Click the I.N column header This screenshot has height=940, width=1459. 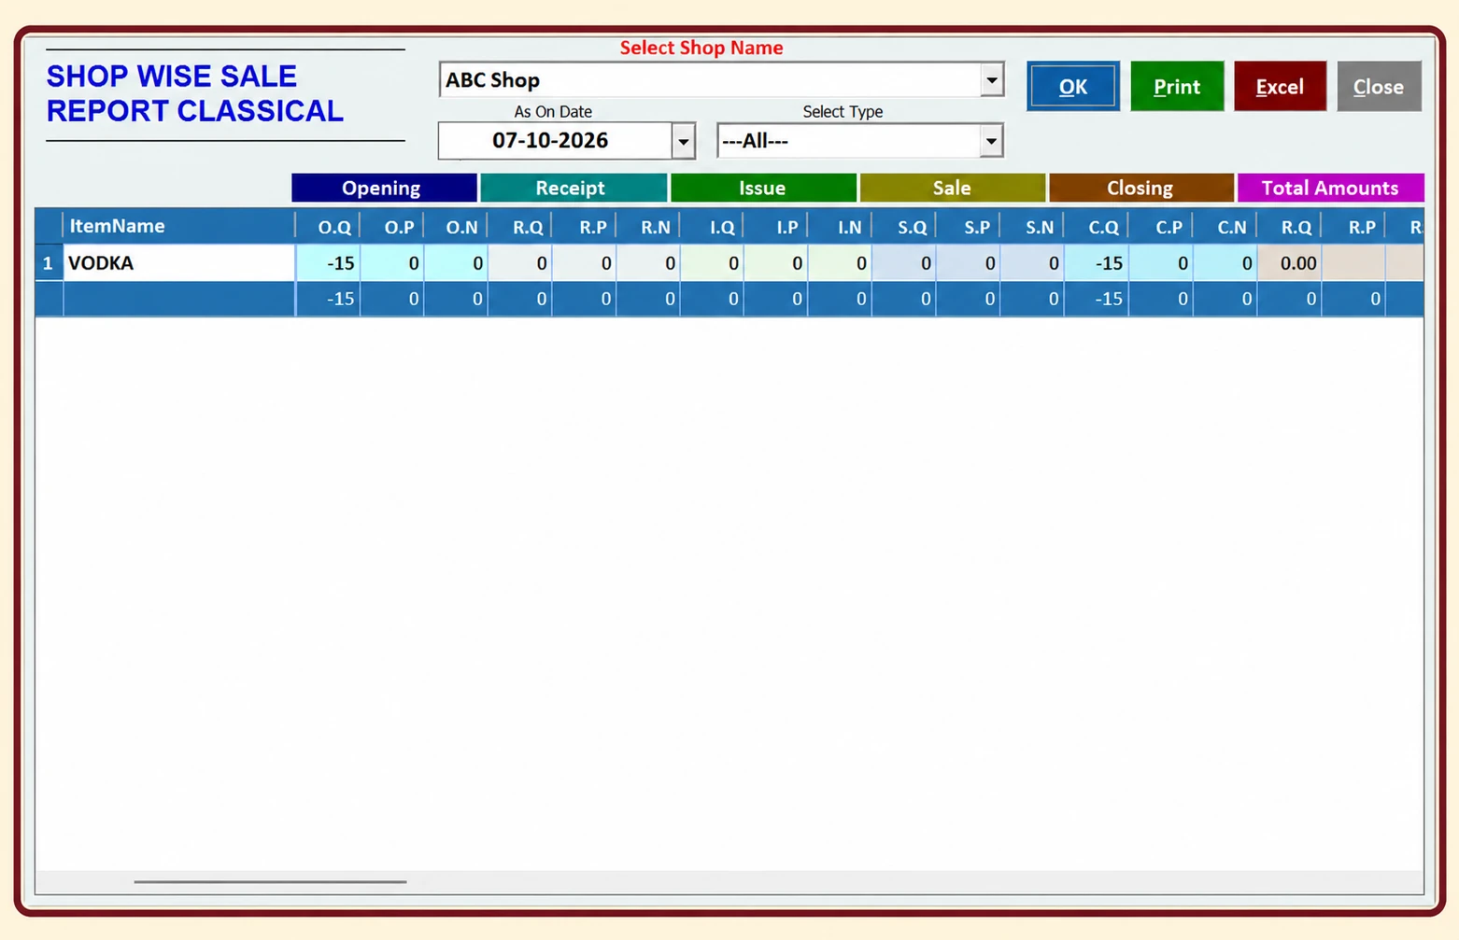pos(840,227)
